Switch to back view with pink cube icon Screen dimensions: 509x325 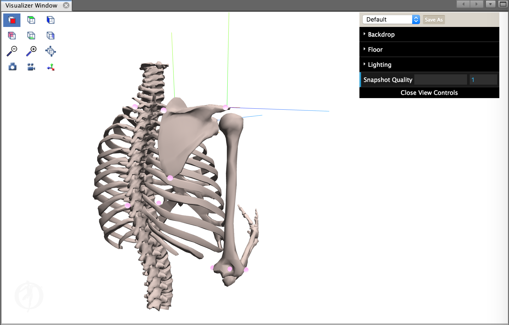tap(12, 35)
